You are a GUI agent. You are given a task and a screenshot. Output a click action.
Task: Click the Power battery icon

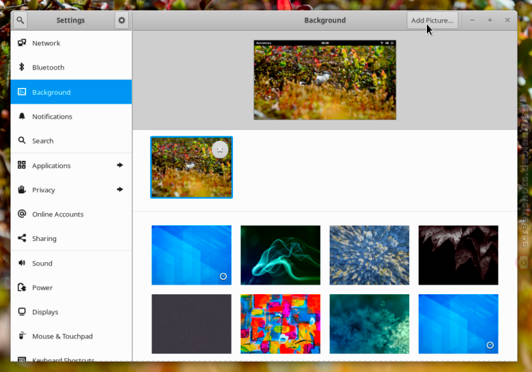(22, 287)
